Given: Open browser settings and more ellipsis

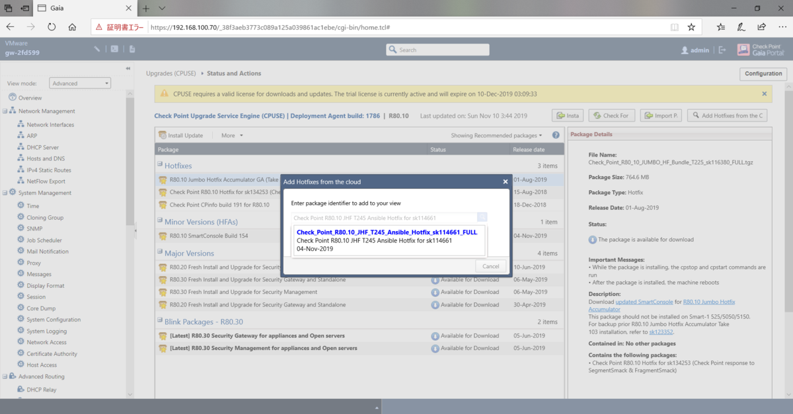Looking at the screenshot, I should [782, 27].
